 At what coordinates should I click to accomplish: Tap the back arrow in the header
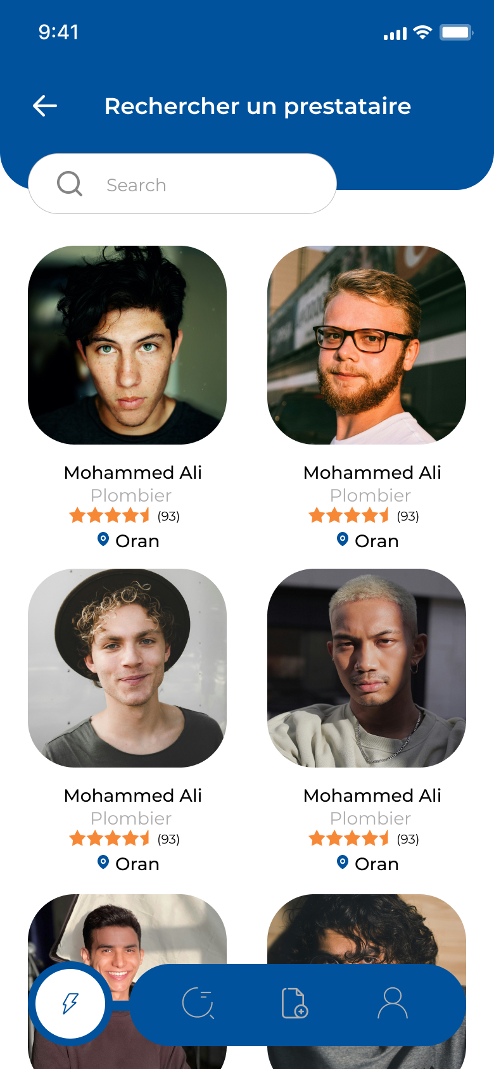tap(45, 106)
